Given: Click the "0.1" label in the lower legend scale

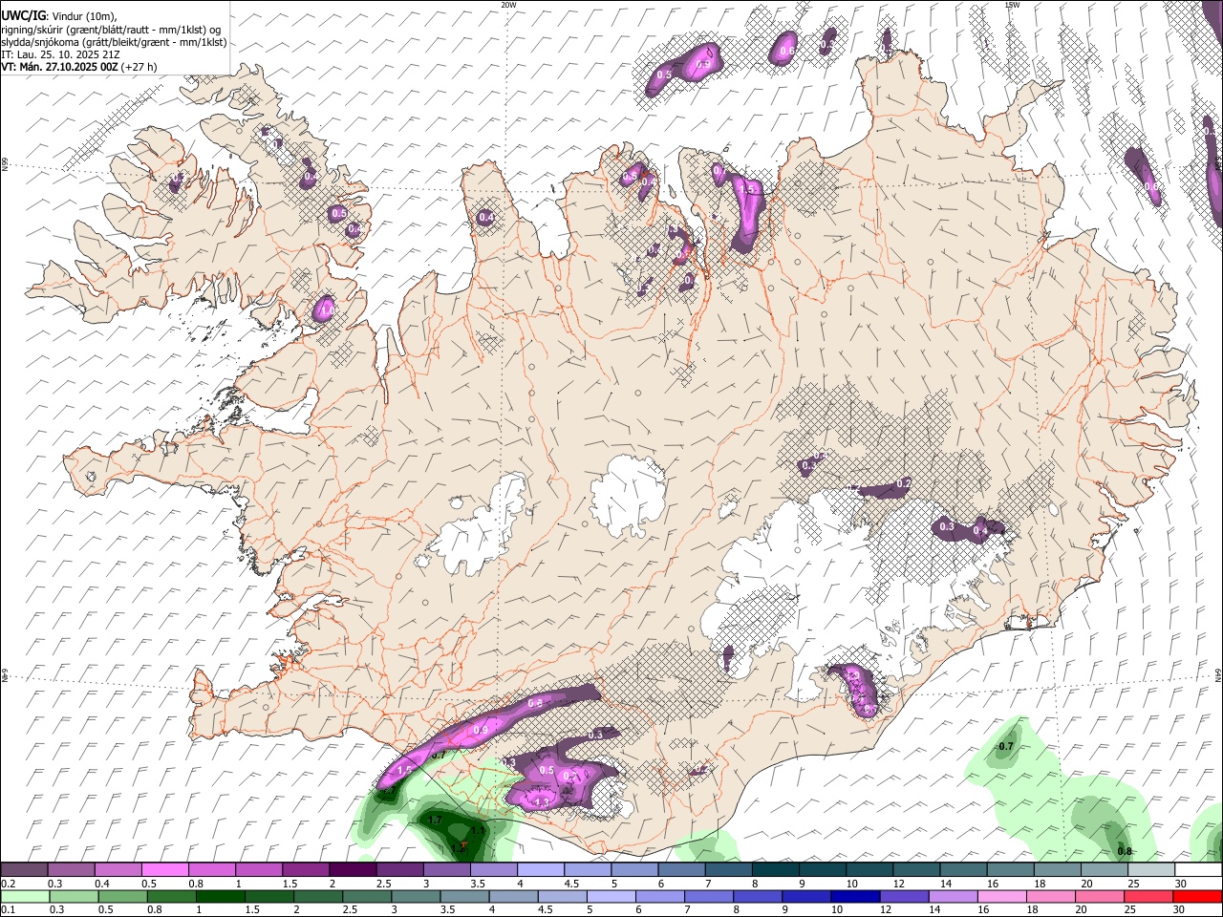Looking at the screenshot, I should (8, 910).
